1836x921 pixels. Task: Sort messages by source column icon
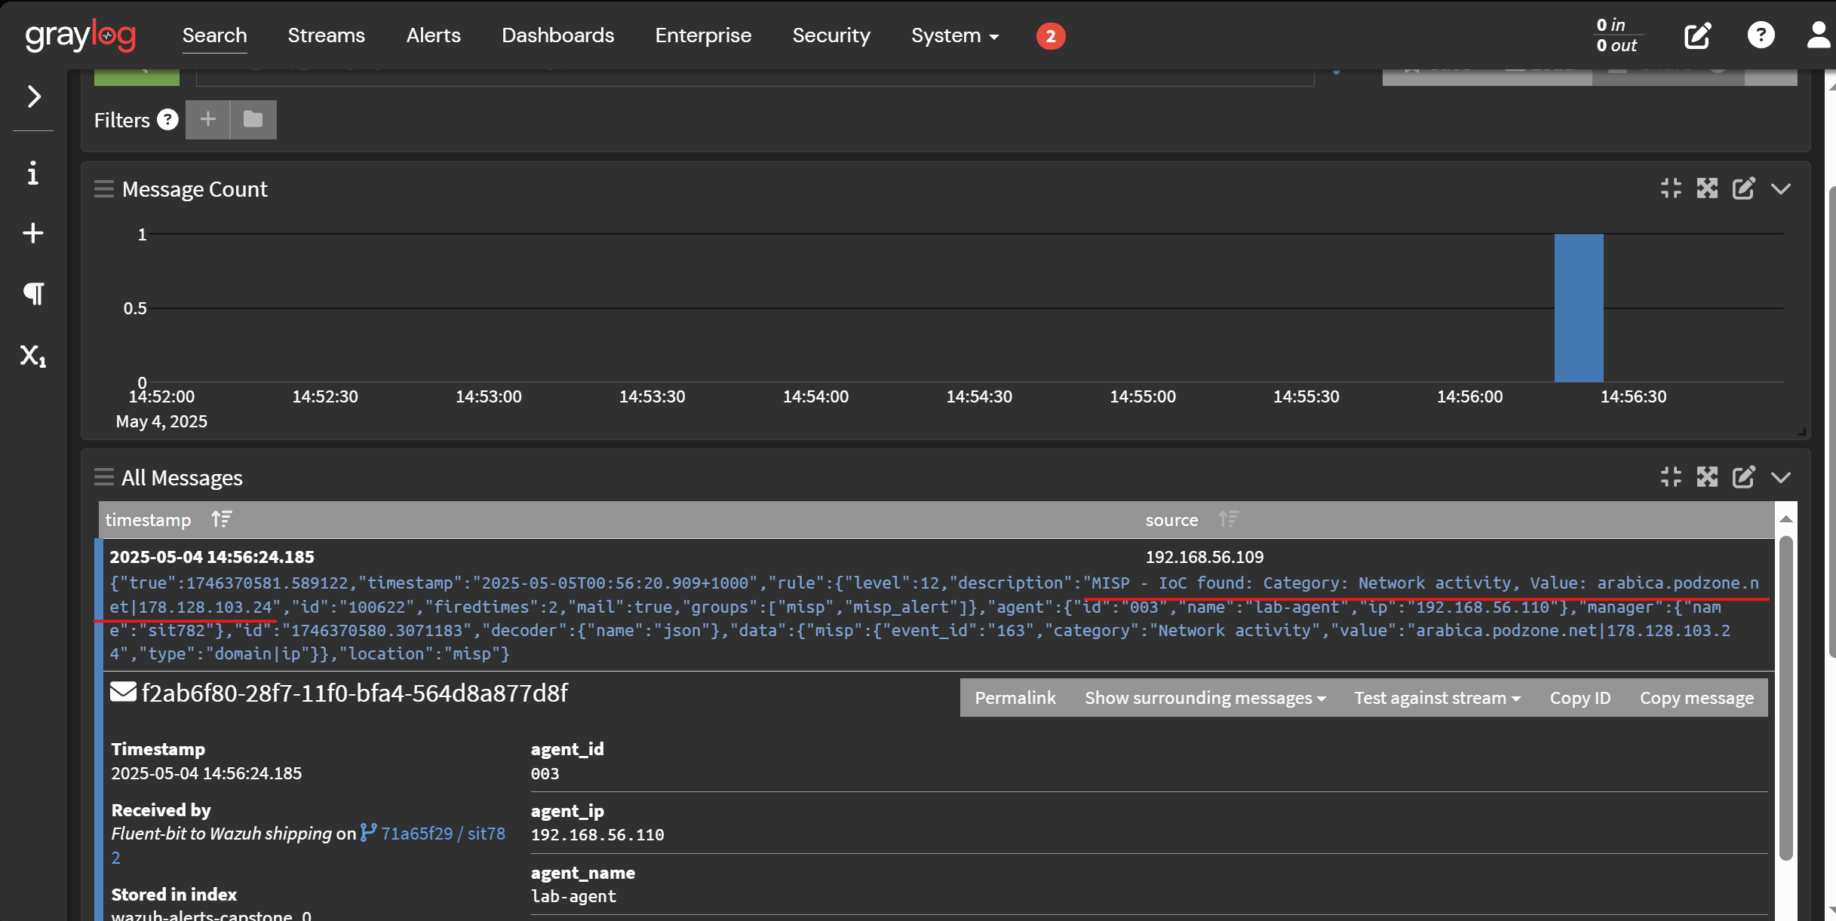tap(1229, 519)
